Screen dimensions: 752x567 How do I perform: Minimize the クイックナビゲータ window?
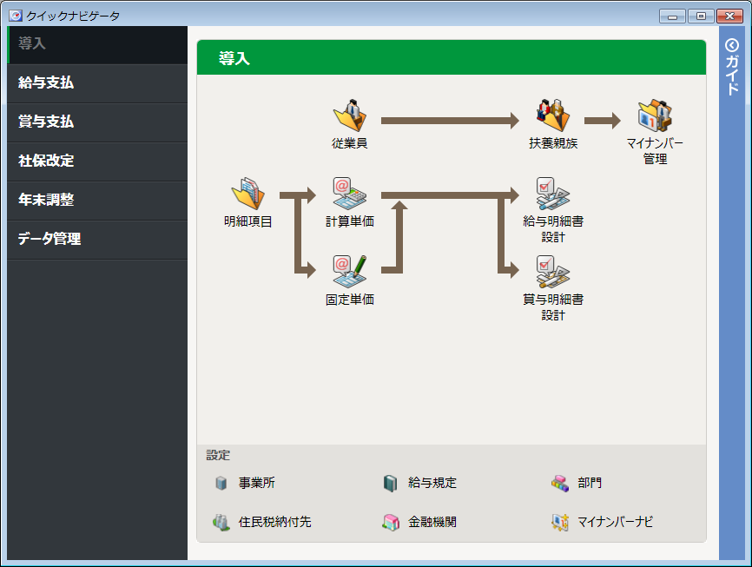672,16
